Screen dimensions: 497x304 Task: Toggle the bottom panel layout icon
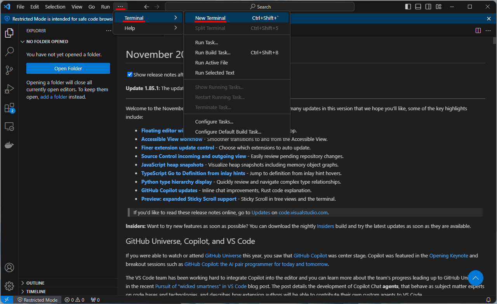(418, 7)
